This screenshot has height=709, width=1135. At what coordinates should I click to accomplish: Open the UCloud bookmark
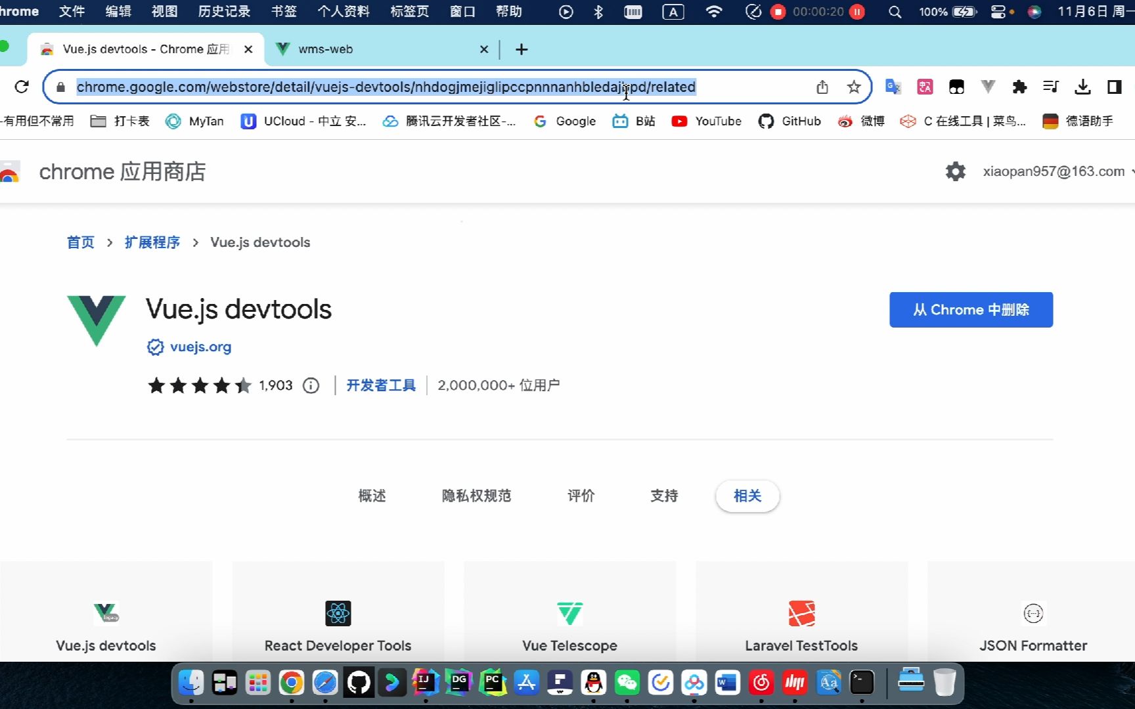303,121
